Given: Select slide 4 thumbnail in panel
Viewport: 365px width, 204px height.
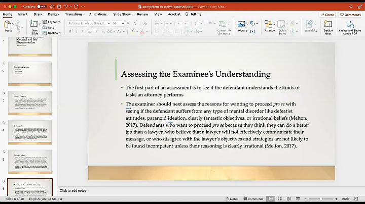Looking at the screenshot, I should coord(30,132).
